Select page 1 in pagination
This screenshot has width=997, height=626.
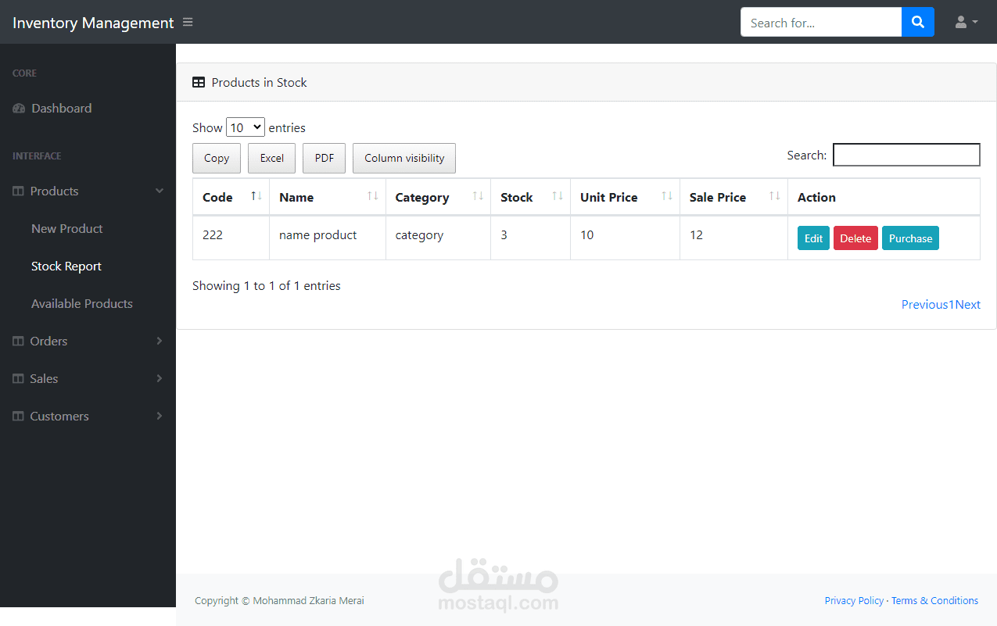click(x=952, y=305)
